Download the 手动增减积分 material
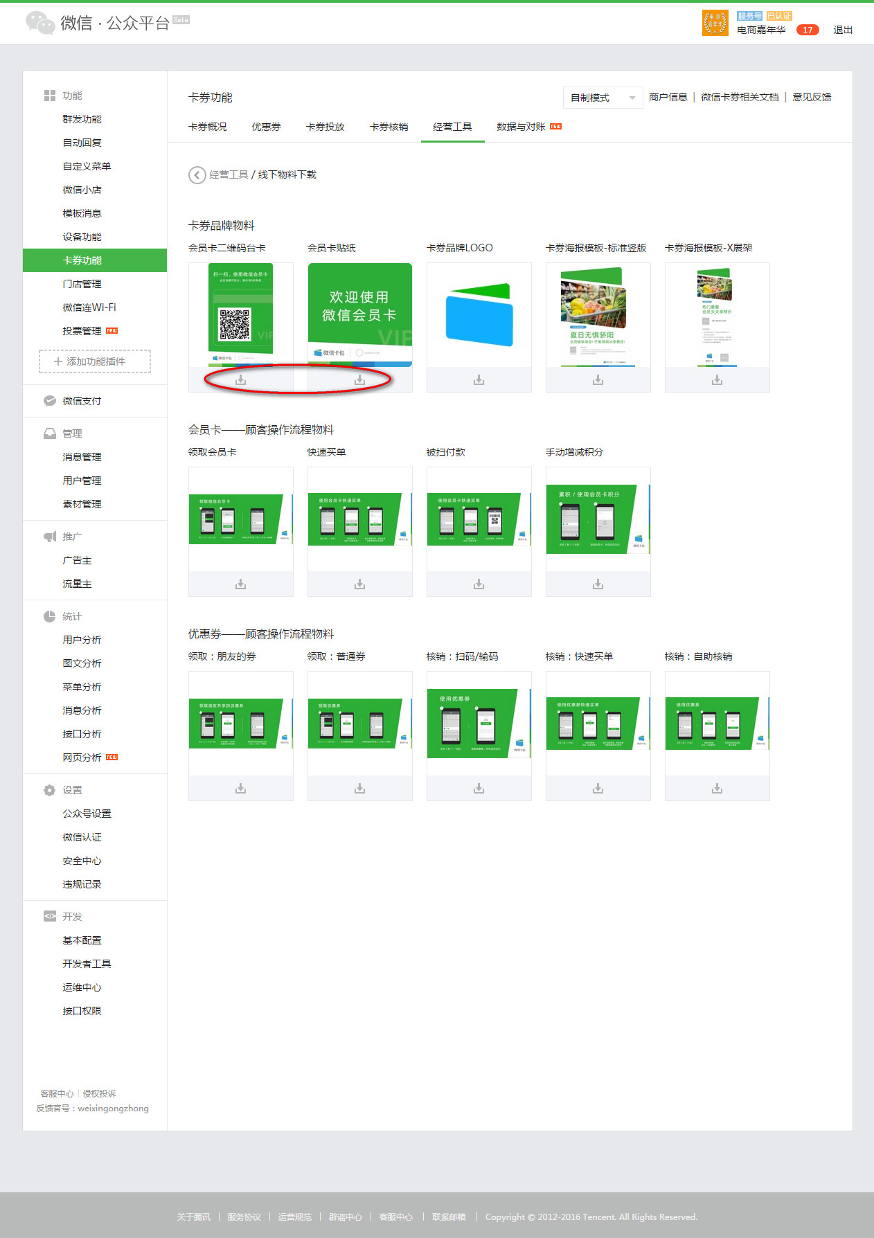 tap(598, 584)
